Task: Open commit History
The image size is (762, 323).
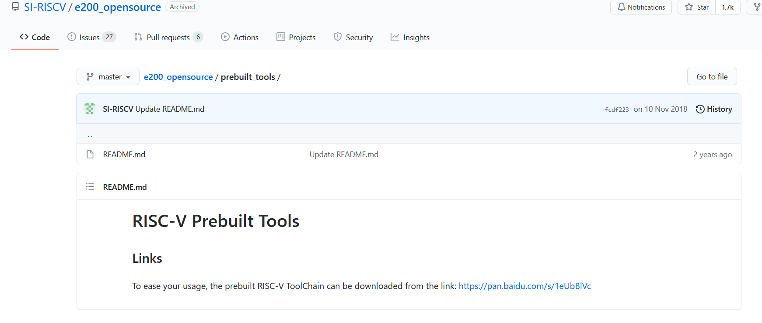Action: click(714, 109)
